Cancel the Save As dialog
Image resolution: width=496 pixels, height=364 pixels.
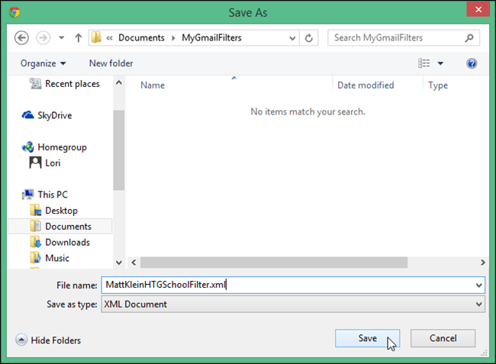pyautogui.click(x=443, y=338)
